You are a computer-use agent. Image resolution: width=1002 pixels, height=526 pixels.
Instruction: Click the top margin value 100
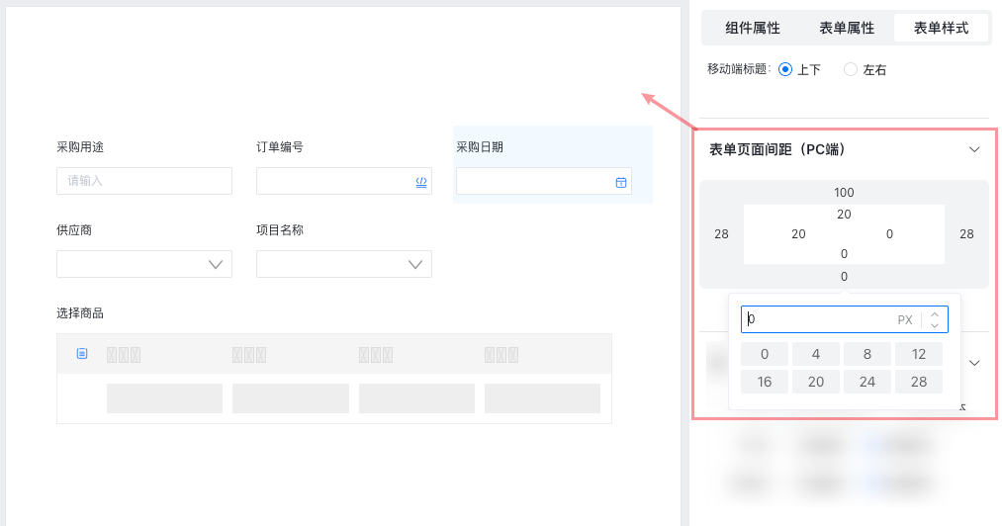coord(844,193)
